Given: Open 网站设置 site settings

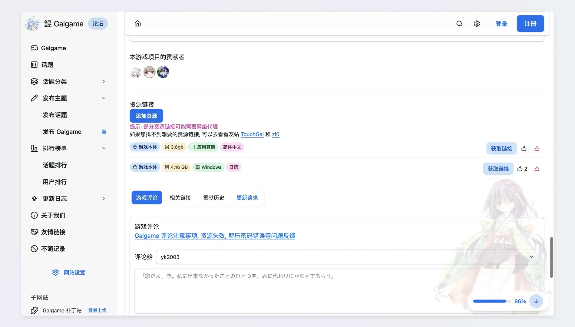Looking at the screenshot, I should pos(69,272).
